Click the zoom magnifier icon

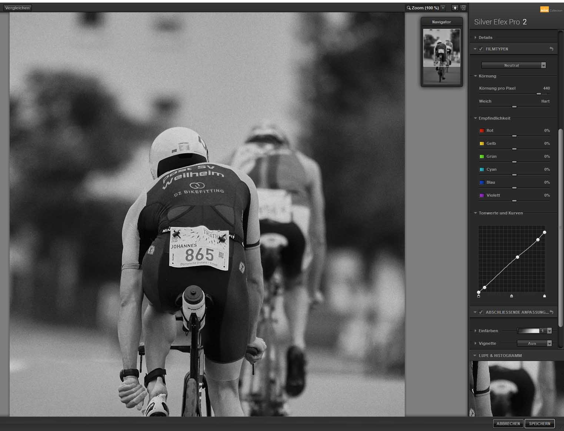409,8
